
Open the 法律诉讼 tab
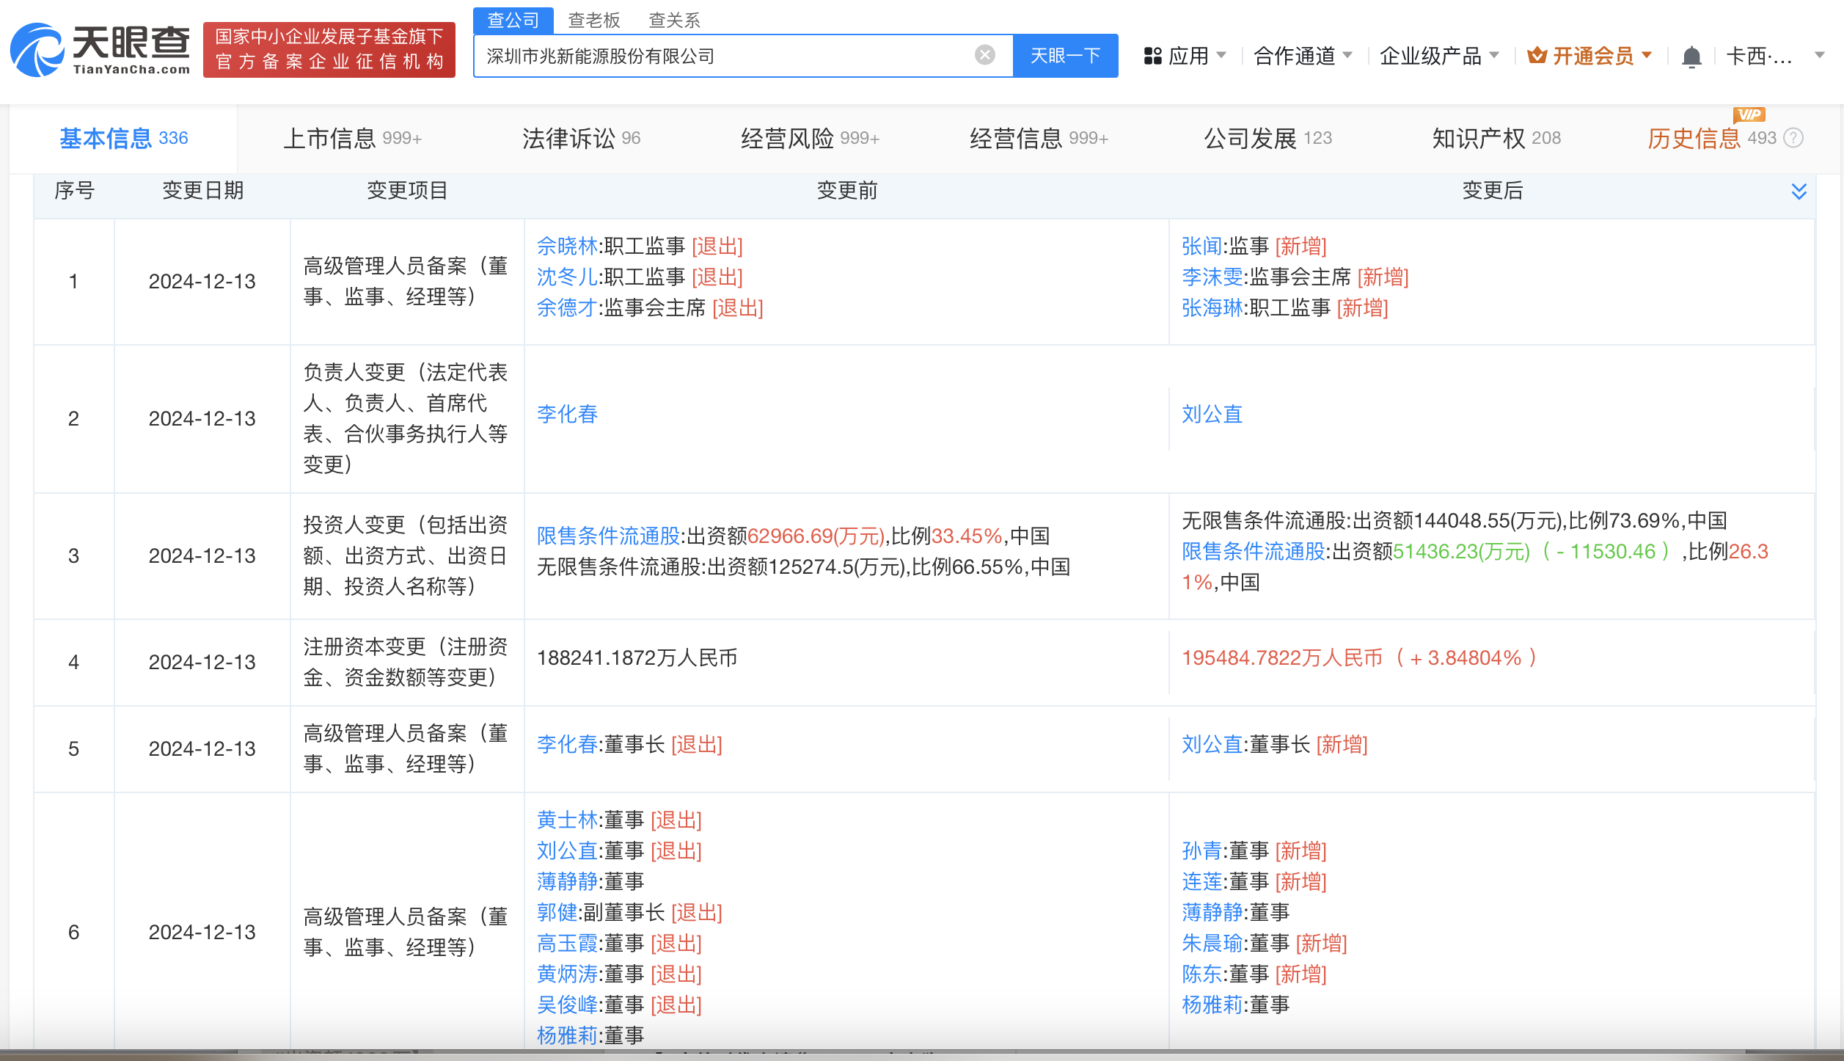581,138
